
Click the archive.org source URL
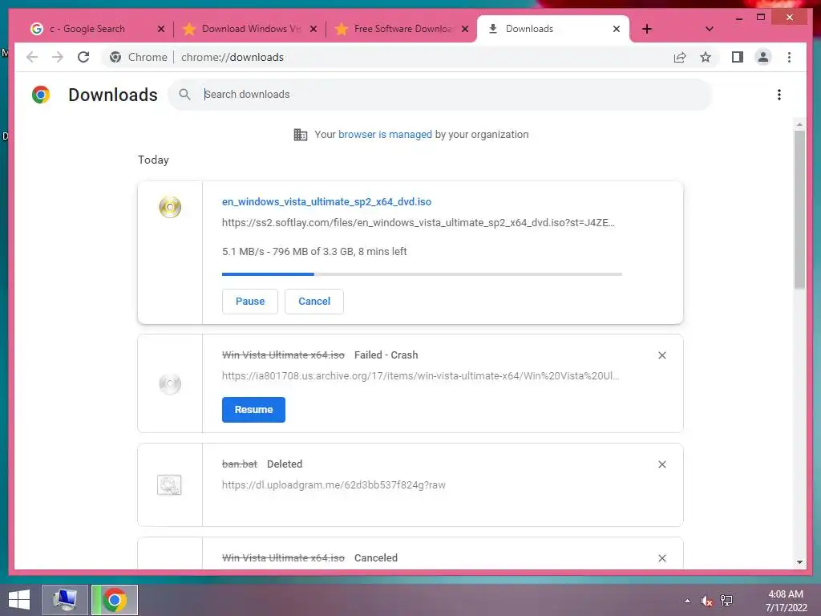420,376
